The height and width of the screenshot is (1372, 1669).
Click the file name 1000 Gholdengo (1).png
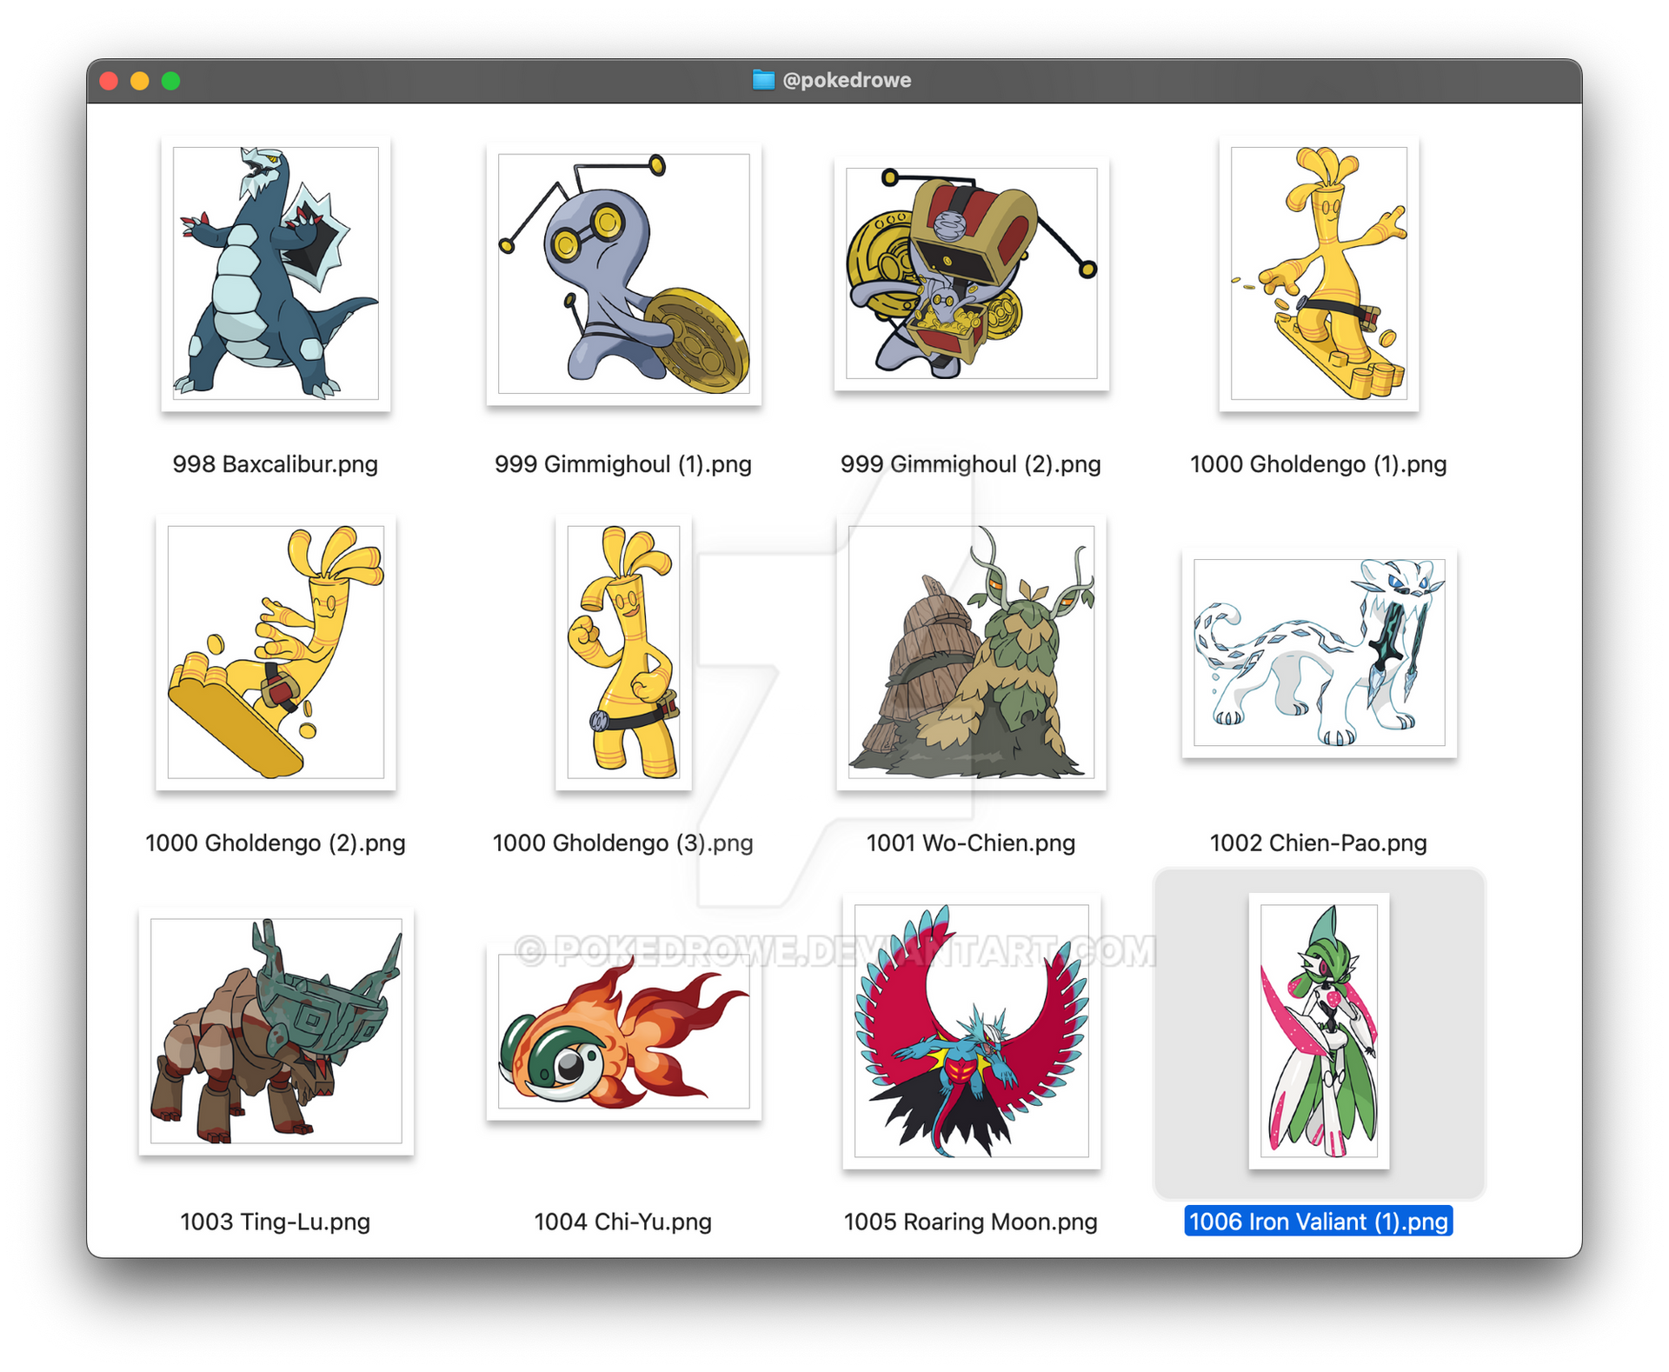1319,464
